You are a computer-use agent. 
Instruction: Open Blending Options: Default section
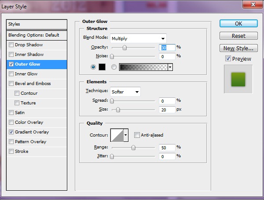click(x=37, y=35)
